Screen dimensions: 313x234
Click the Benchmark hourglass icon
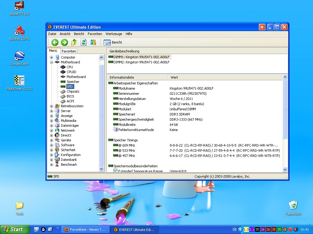click(x=57, y=165)
